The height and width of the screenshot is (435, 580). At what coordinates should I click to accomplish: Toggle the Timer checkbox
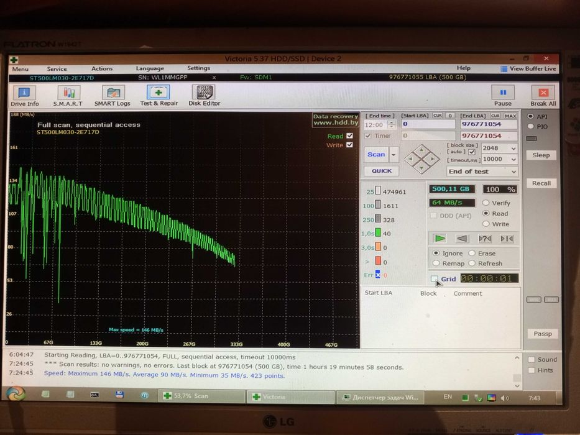367,135
